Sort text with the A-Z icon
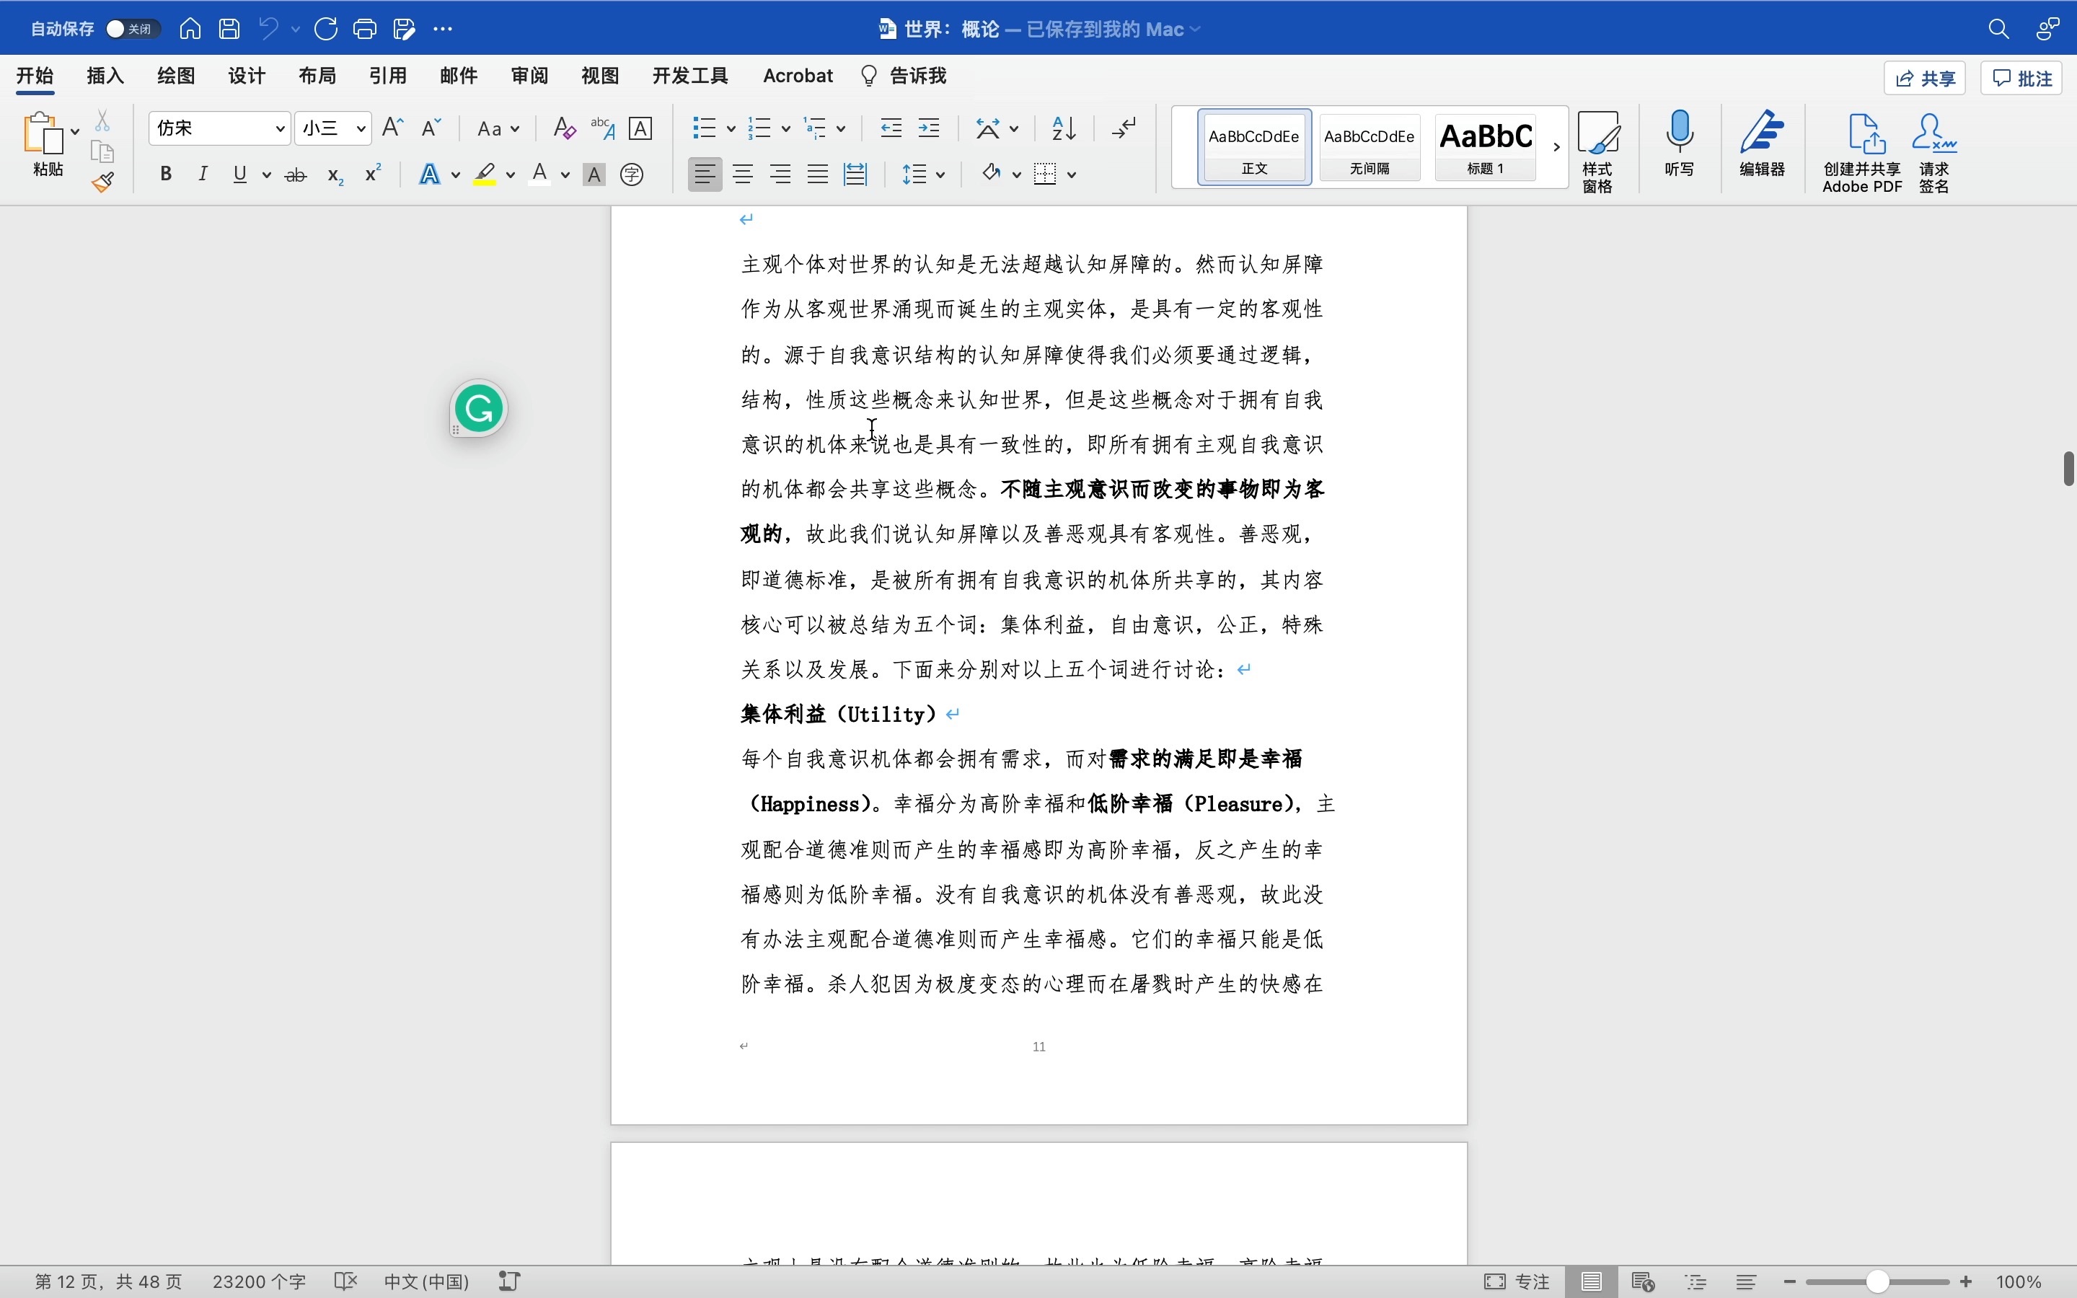Screen dimensions: 2077x1298 point(1064,129)
